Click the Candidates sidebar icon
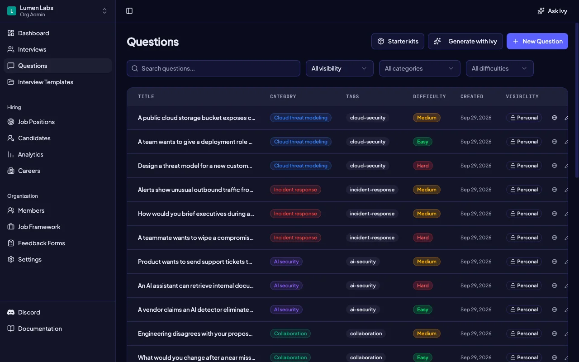Screen dimensions: 579x362 coord(11,138)
